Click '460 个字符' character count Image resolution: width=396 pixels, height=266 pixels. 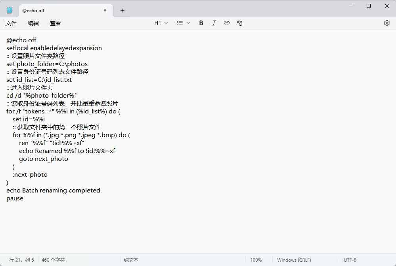coord(53,260)
